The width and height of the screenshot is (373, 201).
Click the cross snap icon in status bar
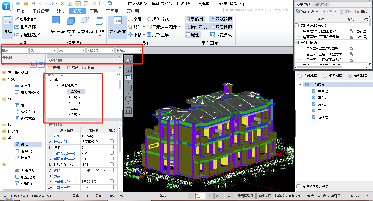[210, 196]
